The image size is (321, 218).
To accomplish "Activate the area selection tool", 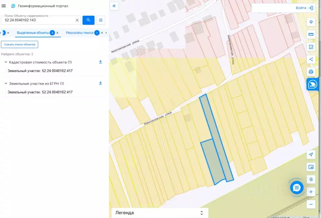I will coord(311,47).
